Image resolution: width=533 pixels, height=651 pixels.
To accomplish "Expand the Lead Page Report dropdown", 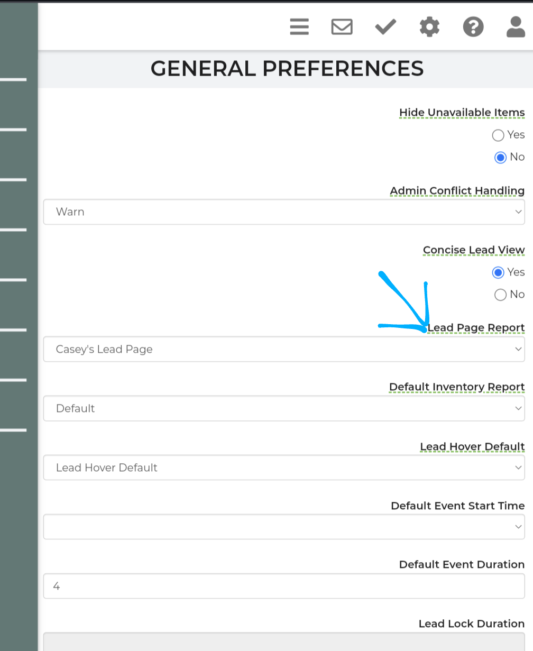I will (284, 350).
